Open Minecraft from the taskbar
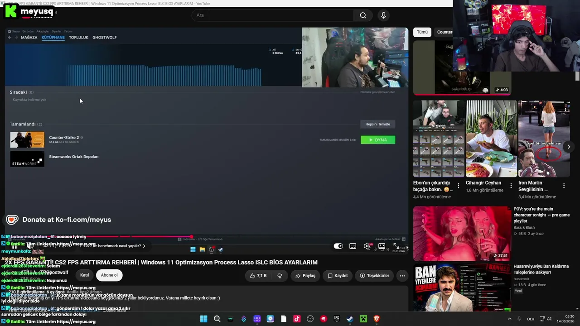Screen dimensions: 580x326 point(363,319)
